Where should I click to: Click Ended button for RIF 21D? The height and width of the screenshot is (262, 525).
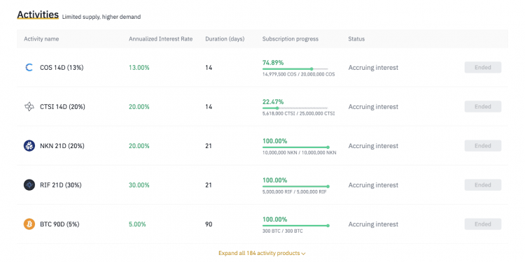483,185
